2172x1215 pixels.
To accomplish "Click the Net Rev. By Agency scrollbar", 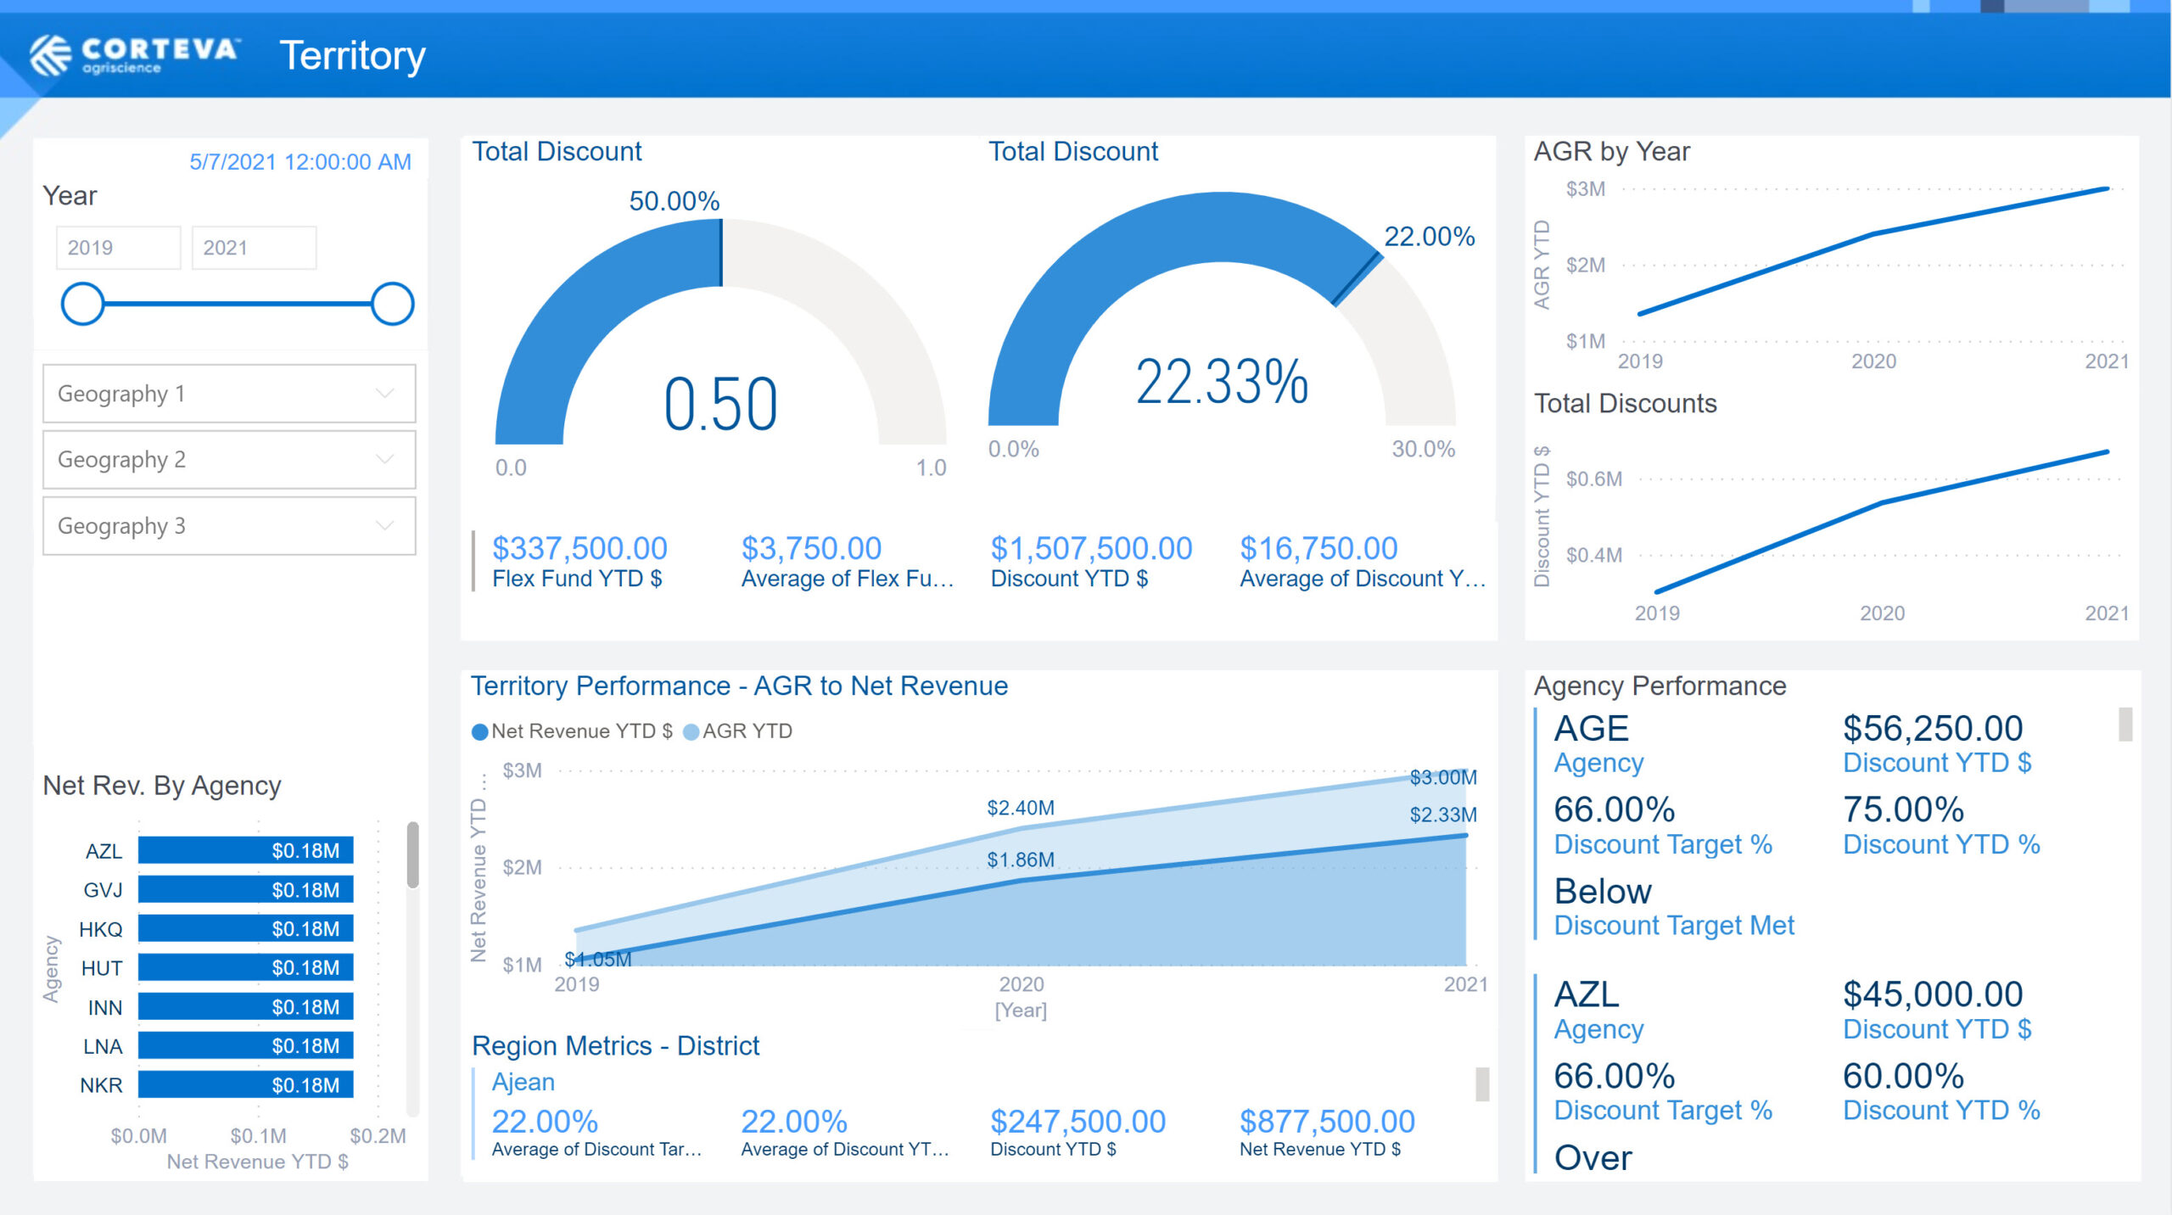I will (412, 855).
